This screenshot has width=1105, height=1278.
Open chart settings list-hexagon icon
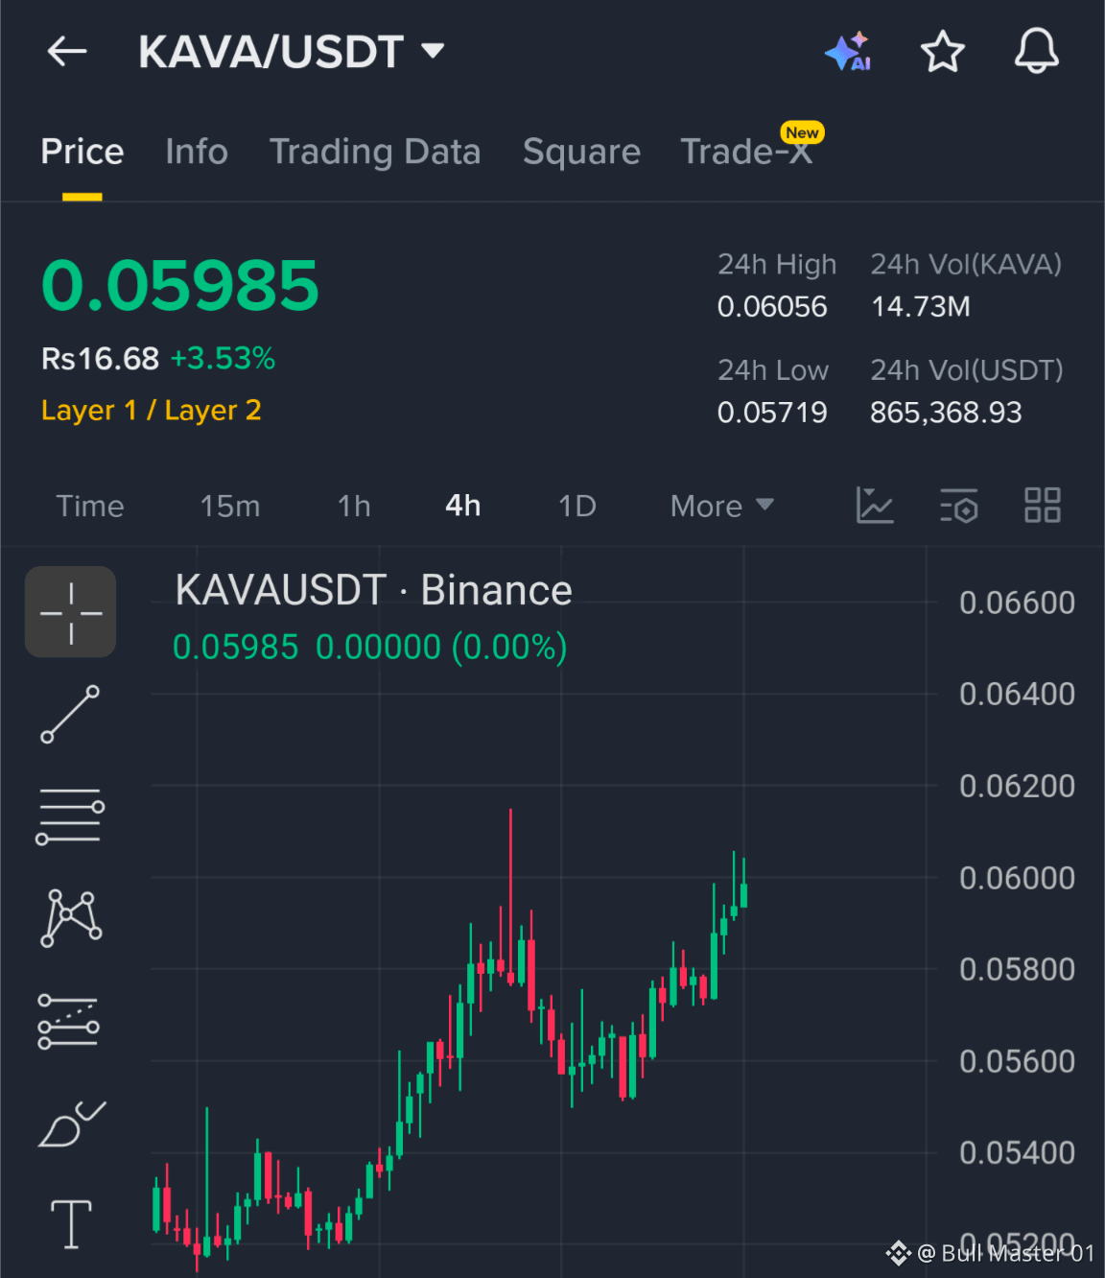tap(958, 506)
